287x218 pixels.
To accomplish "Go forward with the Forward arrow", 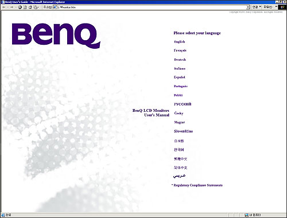I will click(11, 7).
